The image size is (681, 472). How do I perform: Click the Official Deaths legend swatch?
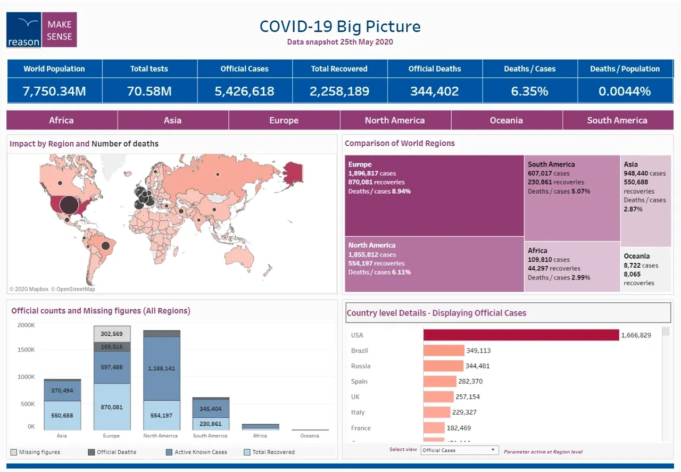pos(92,452)
